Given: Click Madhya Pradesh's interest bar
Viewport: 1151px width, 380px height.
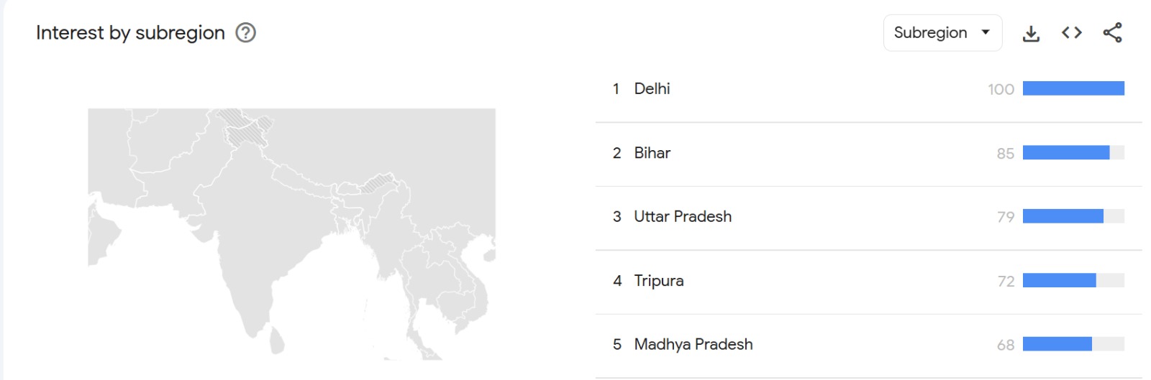Looking at the screenshot, I should coord(1057,344).
